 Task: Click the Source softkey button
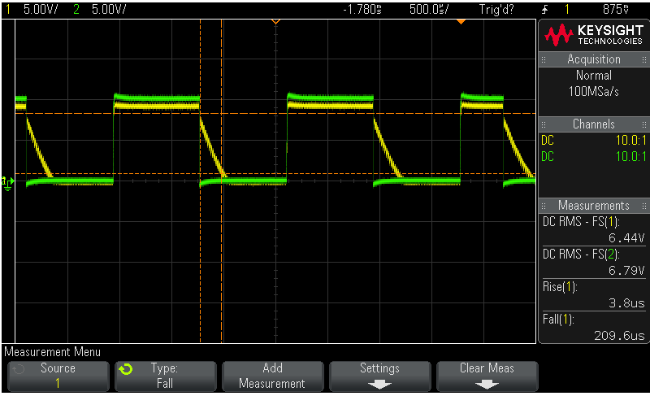coord(58,376)
